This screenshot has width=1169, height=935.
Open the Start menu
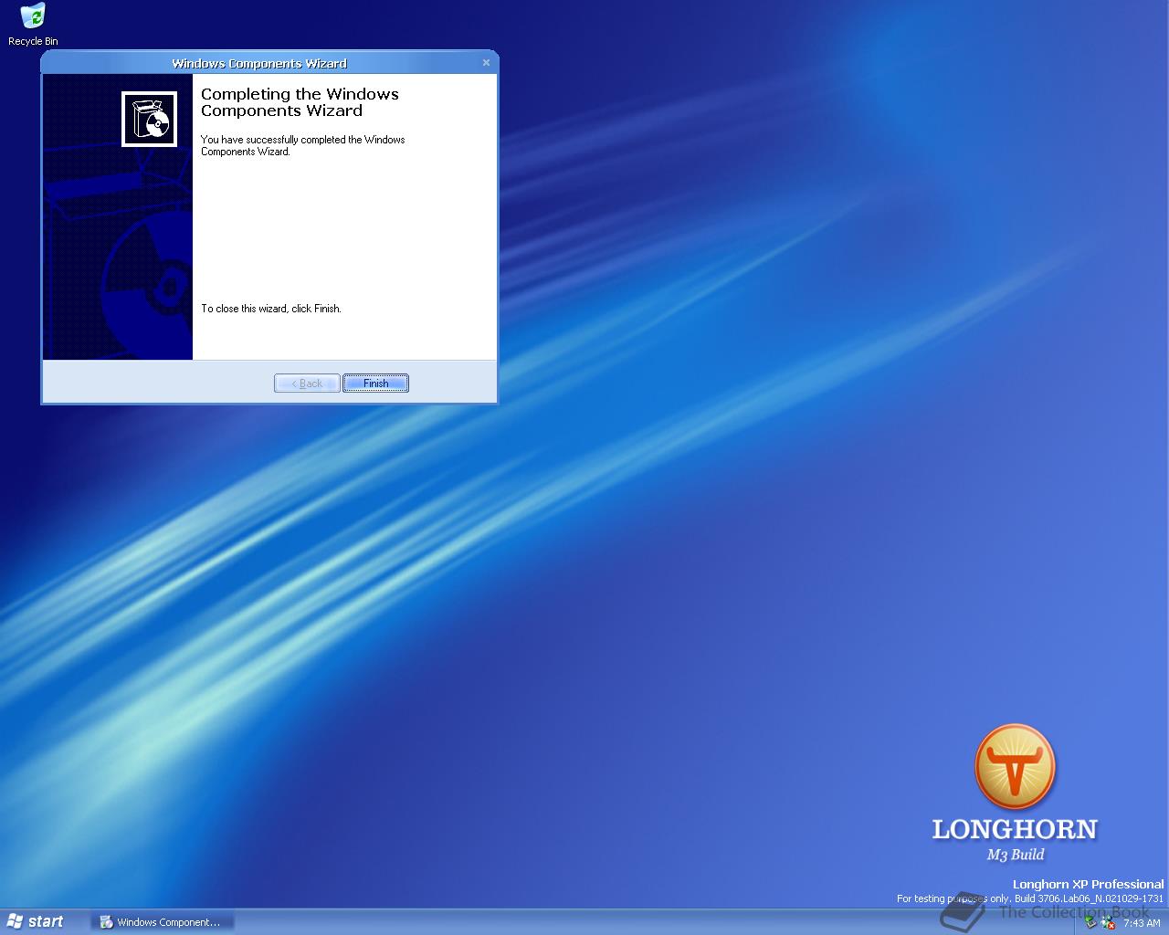36,921
